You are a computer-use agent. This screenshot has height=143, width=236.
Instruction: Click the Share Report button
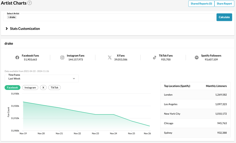pos(224,4)
